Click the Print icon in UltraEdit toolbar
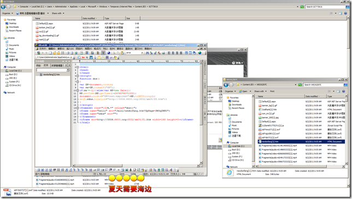The height and width of the screenshot is (199, 352). (x=68, y=53)
